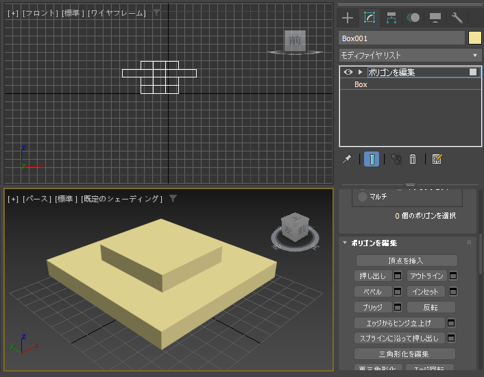
Task: Select the マルチ radio button
Action: pos(363,197)
